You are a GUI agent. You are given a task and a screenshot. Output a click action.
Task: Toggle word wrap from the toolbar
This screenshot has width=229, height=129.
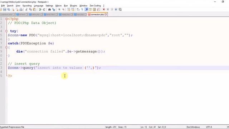(78, 10)
